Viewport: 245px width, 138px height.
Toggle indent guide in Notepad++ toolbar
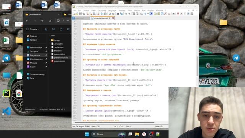click(x=151, y=14)
